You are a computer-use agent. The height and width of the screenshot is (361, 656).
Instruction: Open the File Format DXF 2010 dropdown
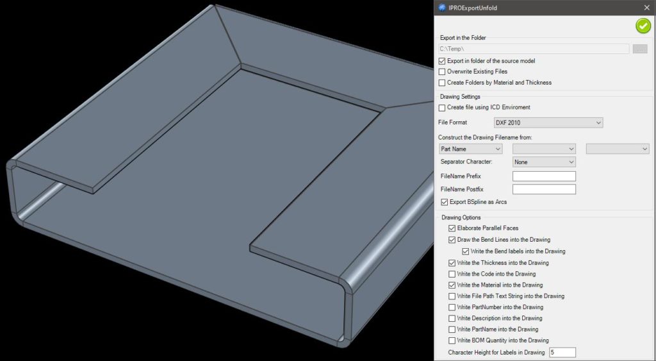(x=548, y=122)
